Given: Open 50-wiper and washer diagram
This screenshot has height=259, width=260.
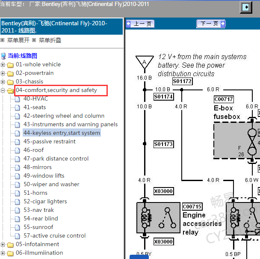Looking at the screenshot, I should pyautogui.click(x=51, y=184).
